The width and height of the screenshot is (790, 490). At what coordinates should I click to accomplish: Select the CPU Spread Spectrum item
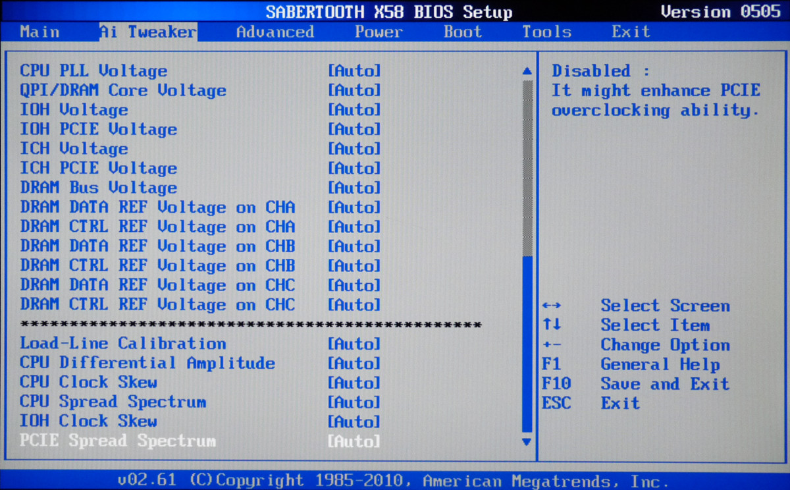[113, 402]
